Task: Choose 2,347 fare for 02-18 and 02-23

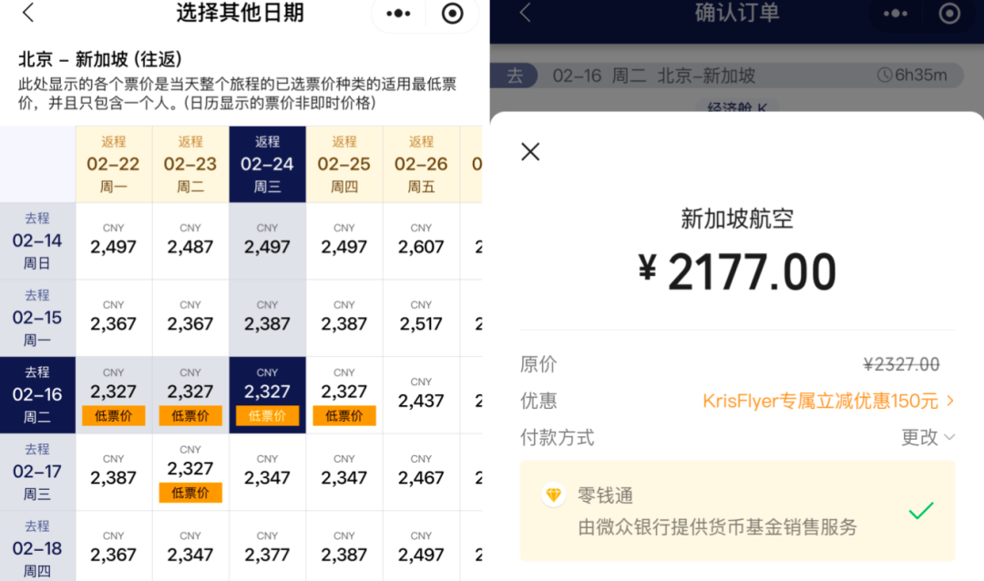Action: [x=190, y=545]
